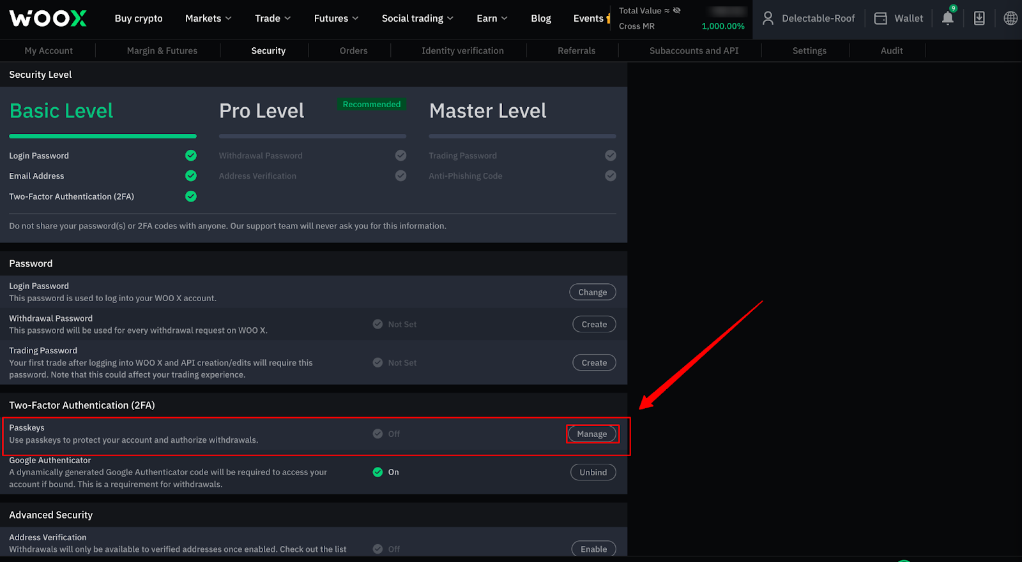Click Create for Trading Password
1022x562 pixels.
coord(594,362)
